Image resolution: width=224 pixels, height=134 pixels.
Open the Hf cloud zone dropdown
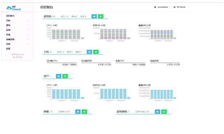180,7
